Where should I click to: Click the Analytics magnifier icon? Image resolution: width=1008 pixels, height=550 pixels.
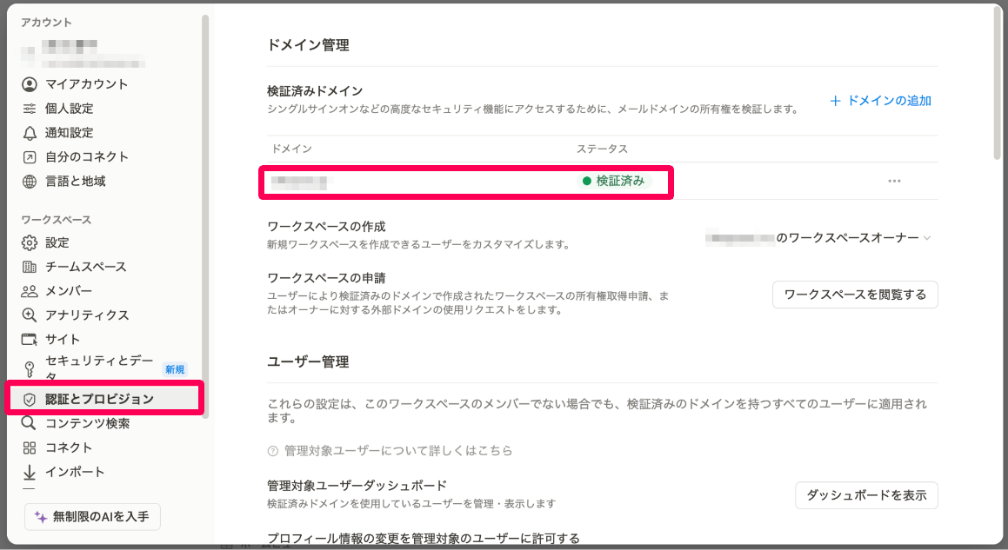click(x=30, y=315)
